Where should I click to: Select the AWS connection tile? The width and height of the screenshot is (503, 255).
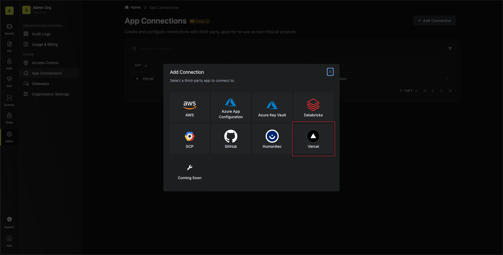tap(189, 107)
